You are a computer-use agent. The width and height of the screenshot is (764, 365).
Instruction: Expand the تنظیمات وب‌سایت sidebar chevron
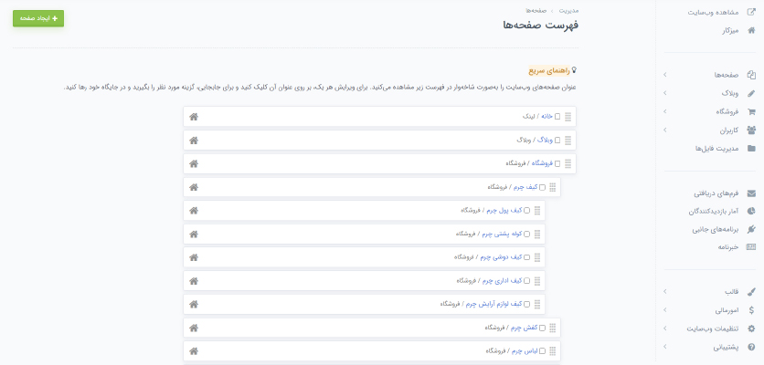(665, 328)
